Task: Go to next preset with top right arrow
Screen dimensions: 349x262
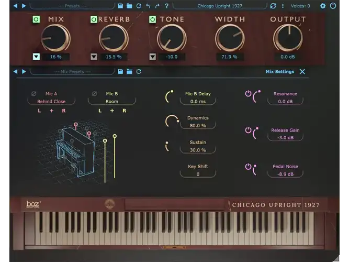Action: coord(24,6)
